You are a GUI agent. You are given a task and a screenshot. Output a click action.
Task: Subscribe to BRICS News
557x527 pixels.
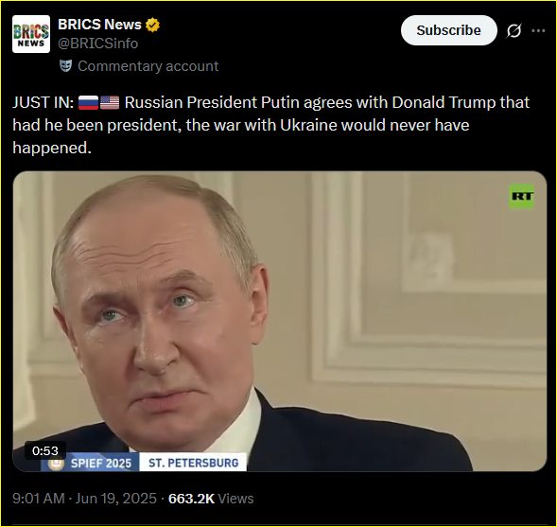pos(448,30)
